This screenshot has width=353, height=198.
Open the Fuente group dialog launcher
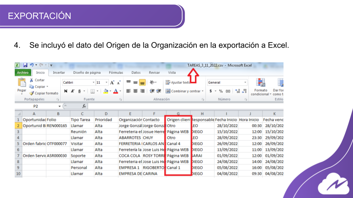[121, 99]
